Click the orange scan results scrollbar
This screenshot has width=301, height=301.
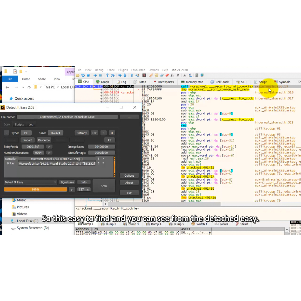[x=114, y=167]
